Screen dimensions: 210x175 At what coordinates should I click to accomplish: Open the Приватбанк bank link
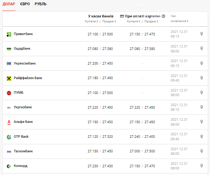23,34
